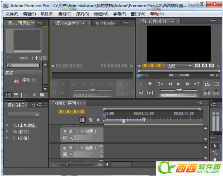223x176 pixels.
Task: Open the project panel flyout menu
Action: [40, 23]
